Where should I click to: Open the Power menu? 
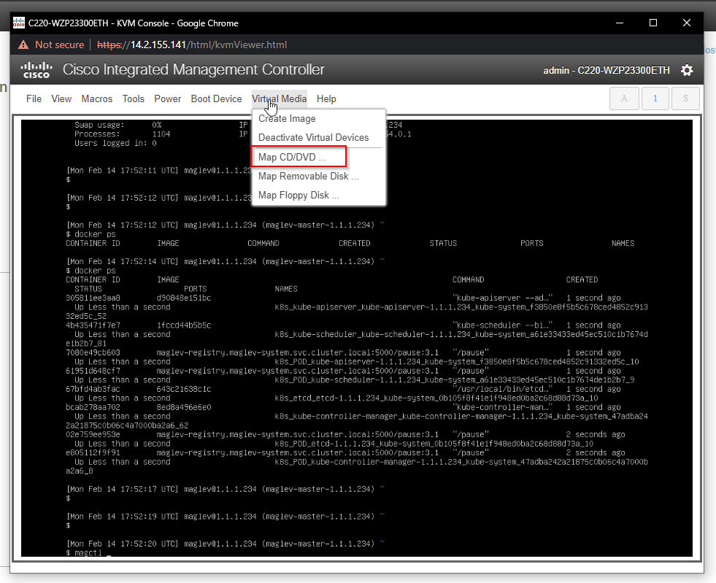[x=168, y=99]
